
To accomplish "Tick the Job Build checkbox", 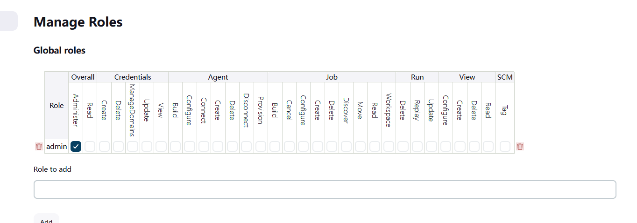I will pos(275,147).
